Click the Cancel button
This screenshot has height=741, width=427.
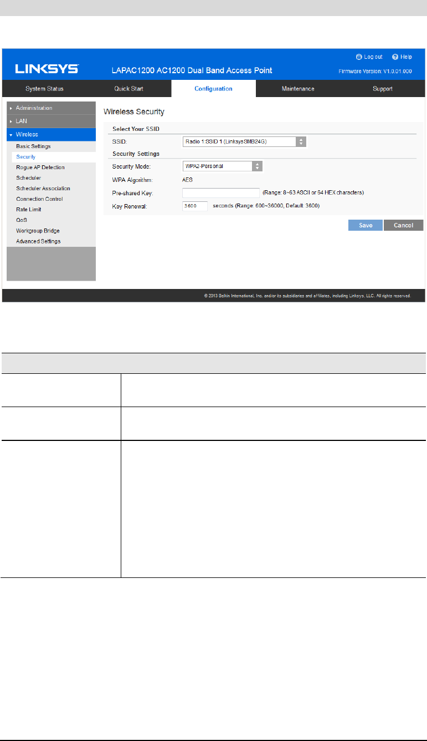coord(403,225)
